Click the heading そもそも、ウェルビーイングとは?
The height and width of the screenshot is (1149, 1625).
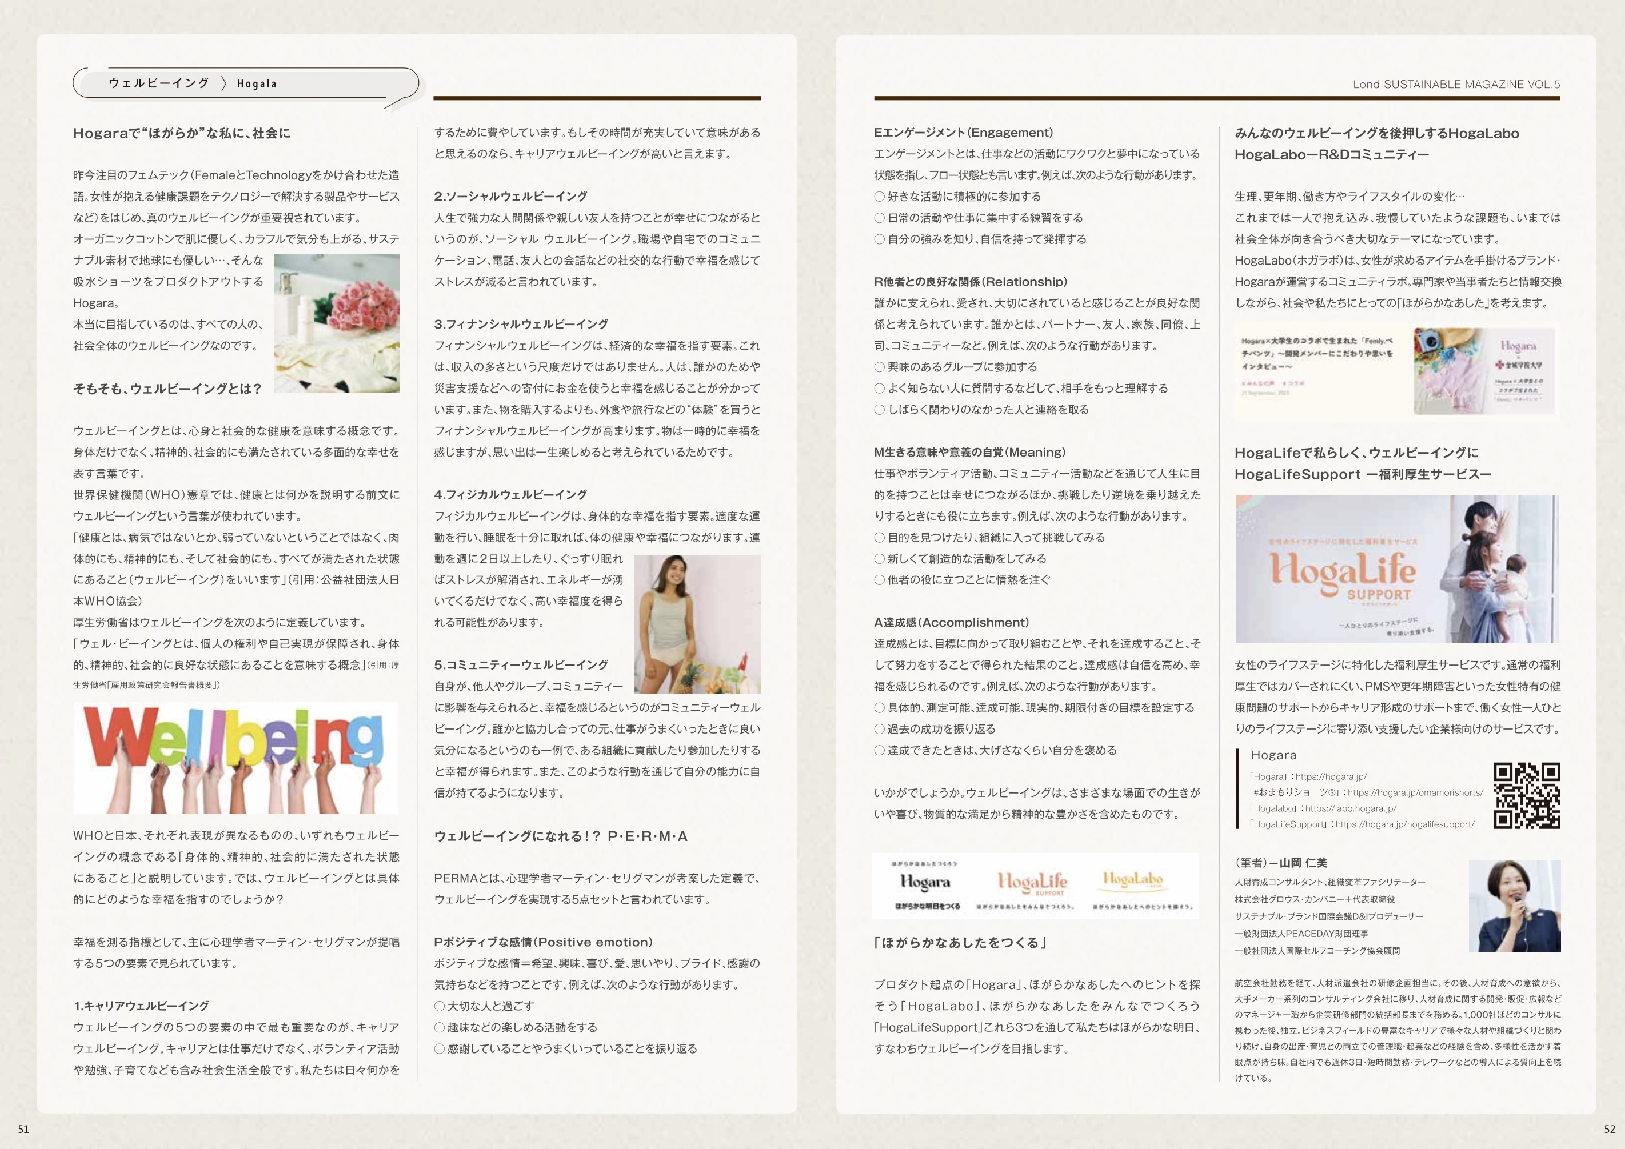(x=167, y=389)
